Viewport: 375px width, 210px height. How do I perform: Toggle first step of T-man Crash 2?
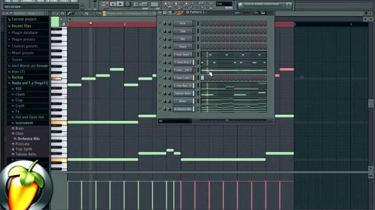click(x=202, y=78)
